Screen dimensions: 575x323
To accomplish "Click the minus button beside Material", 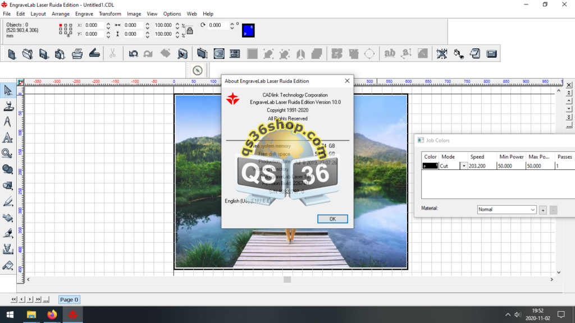I will tap(553, 210).
